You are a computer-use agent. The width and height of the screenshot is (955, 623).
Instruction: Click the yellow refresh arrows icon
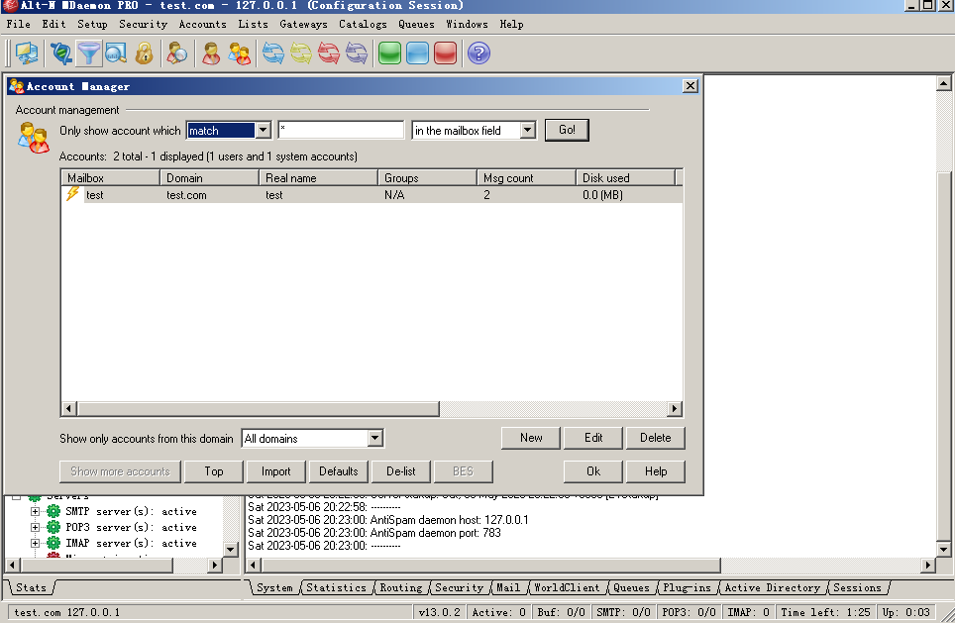301,52
